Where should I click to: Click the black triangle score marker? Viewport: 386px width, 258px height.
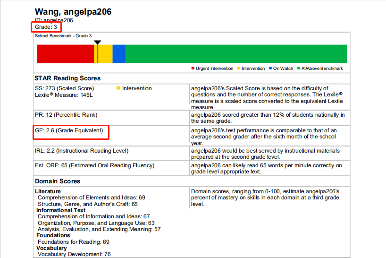coord(98,43)
